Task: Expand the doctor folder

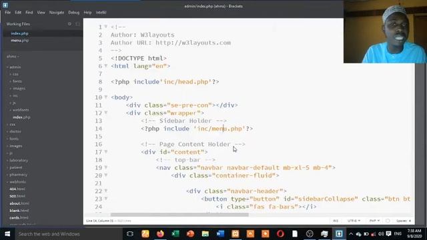Action: tap(15, 131)
